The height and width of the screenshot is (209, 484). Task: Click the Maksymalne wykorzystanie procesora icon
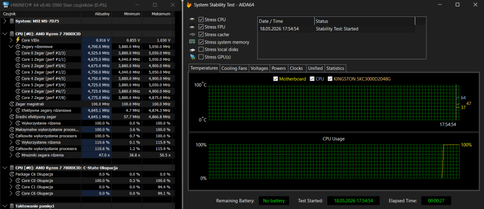click(x=12, y=129)
